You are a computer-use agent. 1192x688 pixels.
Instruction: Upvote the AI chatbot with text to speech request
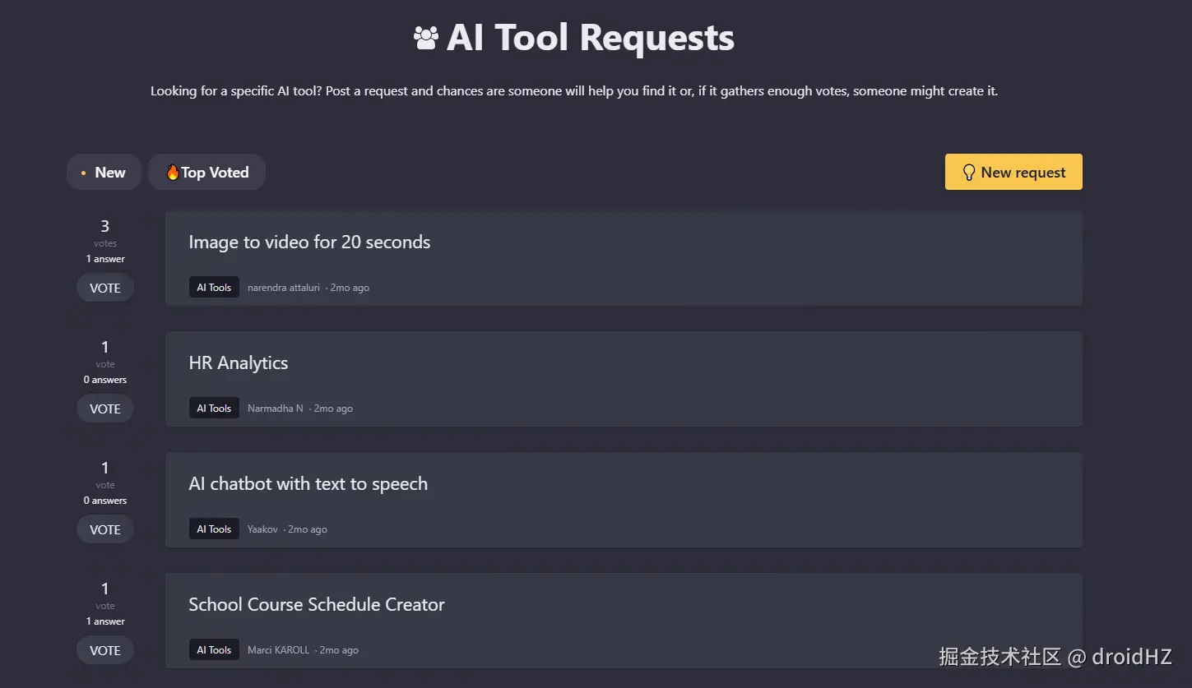coord(105,530)
